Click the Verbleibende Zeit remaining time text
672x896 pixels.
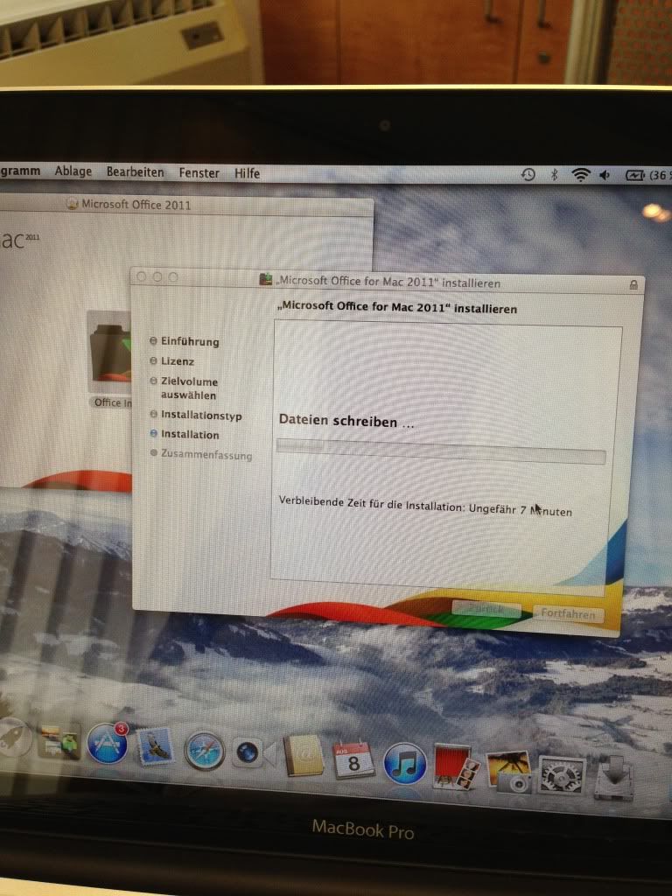425,507
